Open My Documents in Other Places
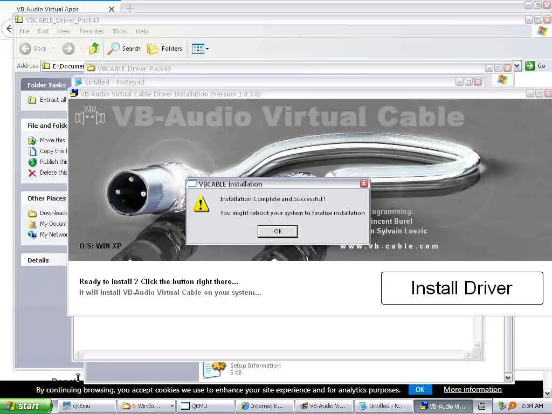The height and width of the screenshot is (414, 552). pyautogui.click(x=47, y=224)
